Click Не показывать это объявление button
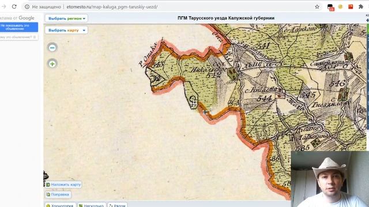The image size is (369, 207). point(18,27)
